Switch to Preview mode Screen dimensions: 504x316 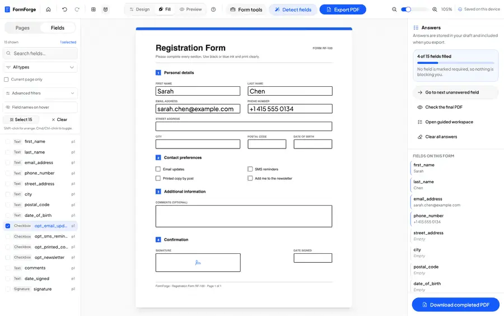[190, 10]
